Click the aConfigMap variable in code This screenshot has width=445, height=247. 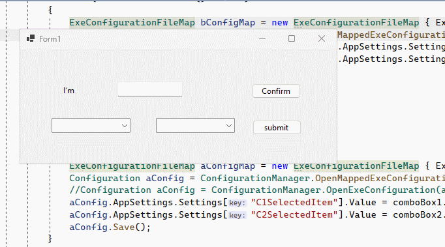click(228, 166)
